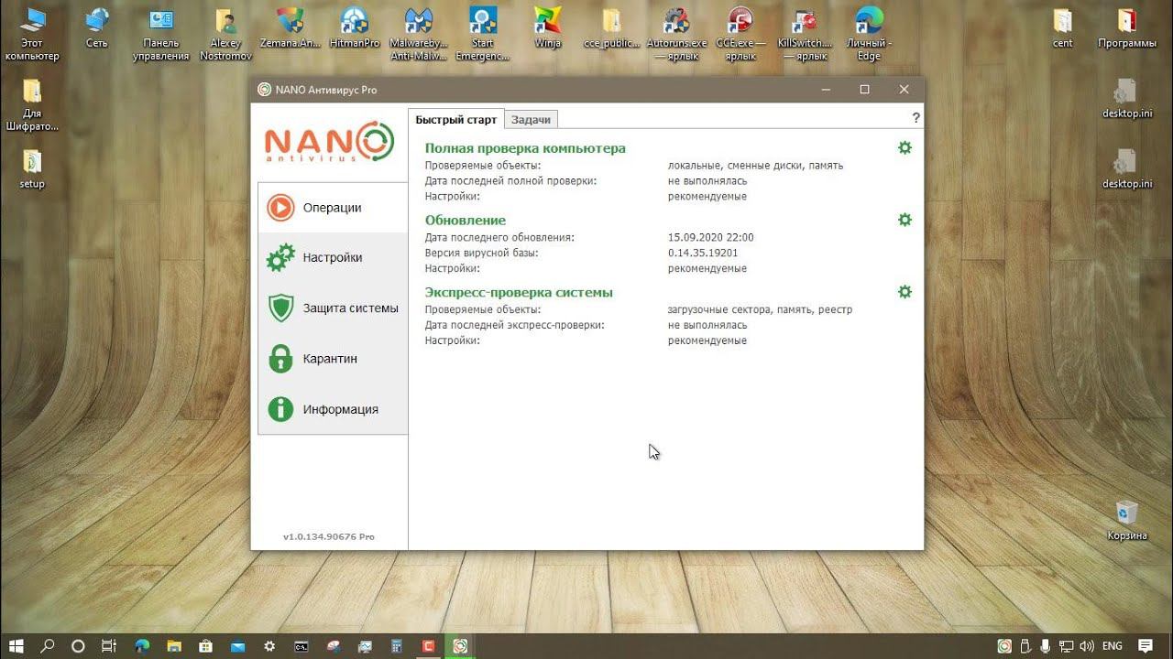Launch Microsoft Edge from the taskbar
Screen dimensions: 1173x659
click(142, 645)
